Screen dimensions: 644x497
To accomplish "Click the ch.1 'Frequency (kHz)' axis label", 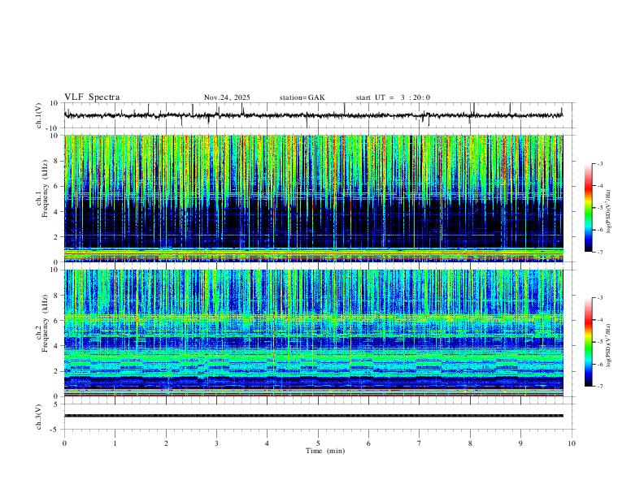I will tap(46, 188).
